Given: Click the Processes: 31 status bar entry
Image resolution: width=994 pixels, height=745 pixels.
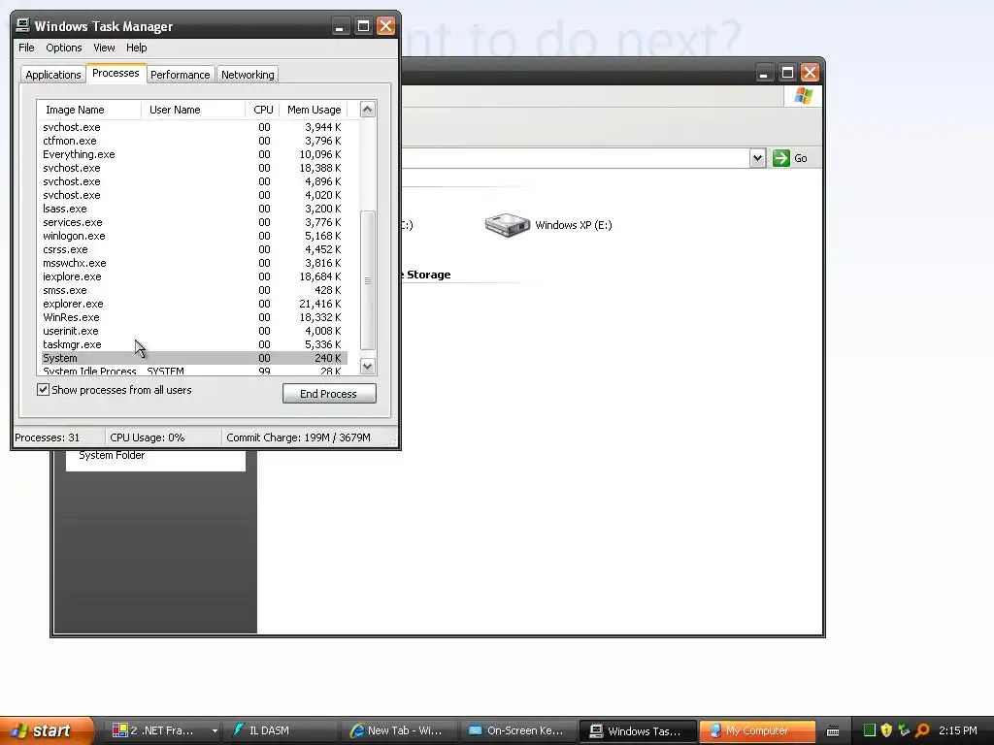Looking at the screenshot, I should [59, 437].
